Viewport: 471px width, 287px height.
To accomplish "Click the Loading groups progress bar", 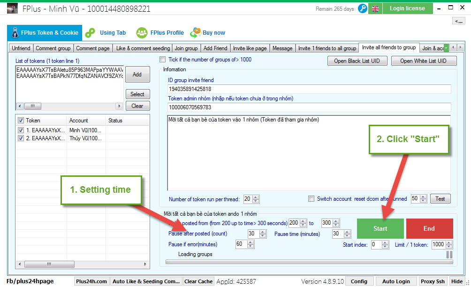I will [310, 262].
